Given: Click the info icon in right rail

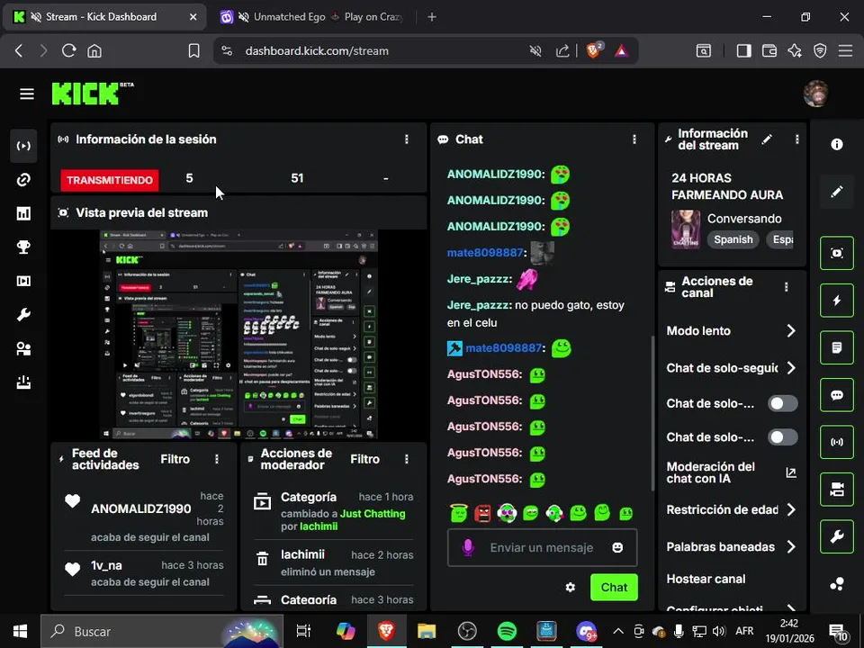Looking at the screenshot, I should 836,144.
